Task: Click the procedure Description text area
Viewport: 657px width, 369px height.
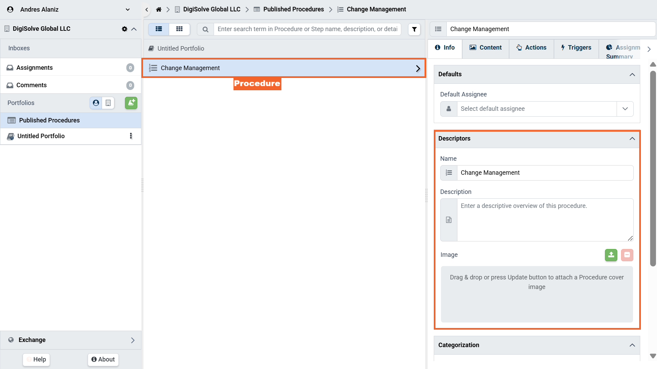Action: 545,220
